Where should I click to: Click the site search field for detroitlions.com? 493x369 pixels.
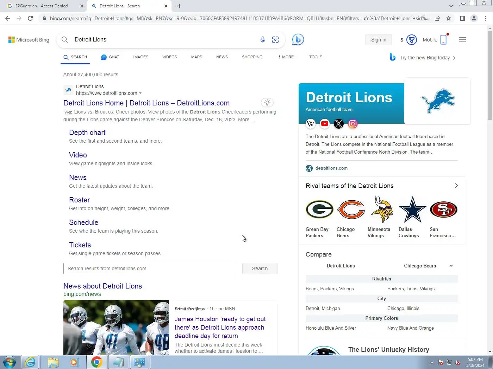coord(149,268)
